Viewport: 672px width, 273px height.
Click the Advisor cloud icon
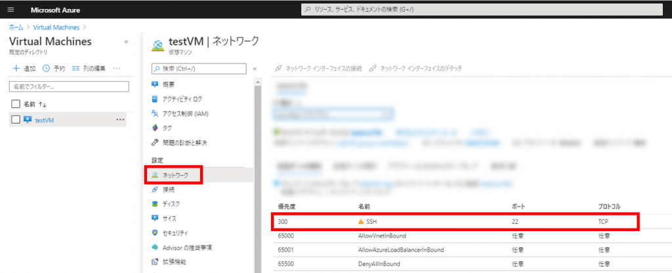pyautogui.click(x=155, y=247)
